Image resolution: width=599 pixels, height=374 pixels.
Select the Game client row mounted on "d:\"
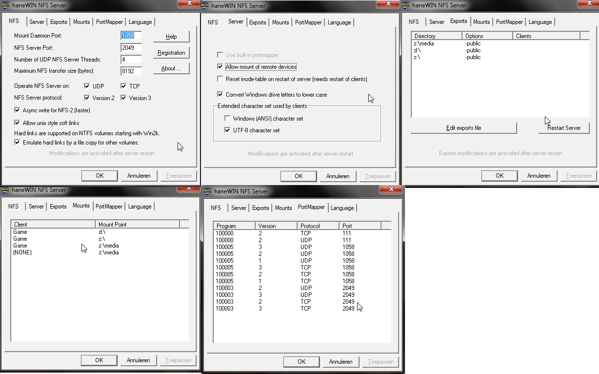(100, 232)
